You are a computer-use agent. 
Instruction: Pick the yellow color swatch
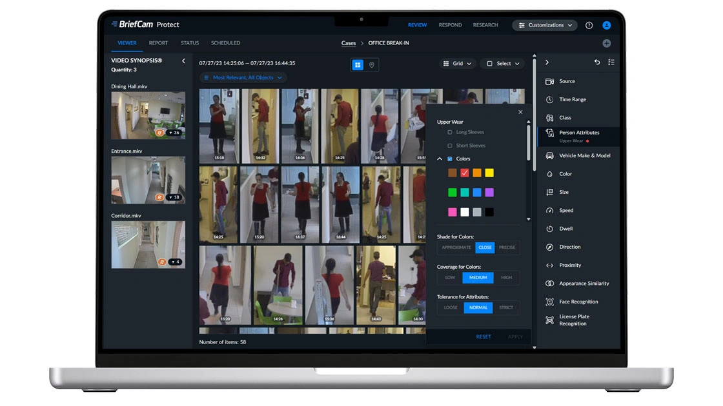coord(489,173)
